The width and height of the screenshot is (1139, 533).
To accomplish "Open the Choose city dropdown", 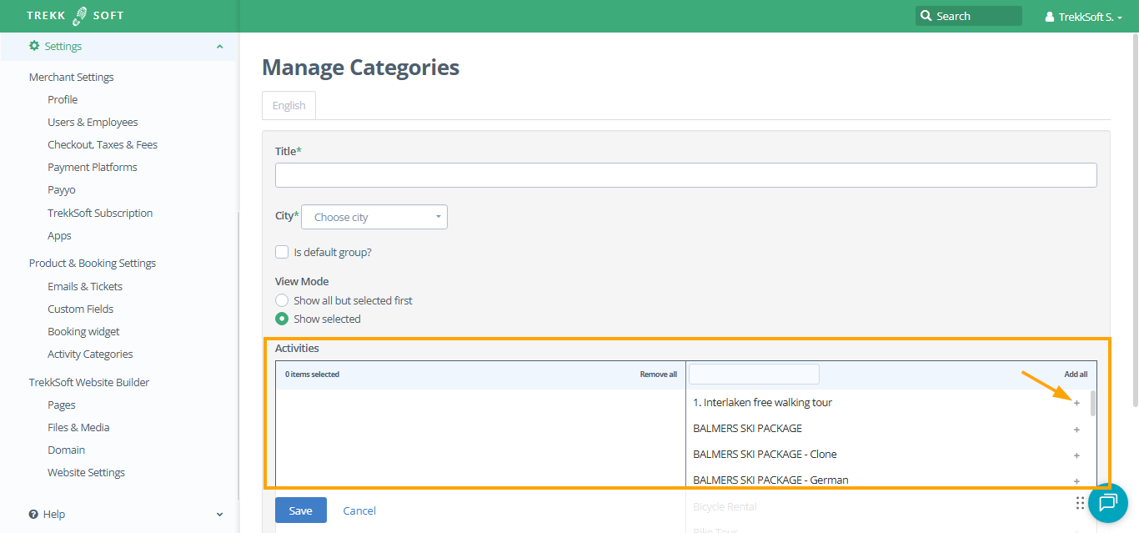I will (374, 217).
